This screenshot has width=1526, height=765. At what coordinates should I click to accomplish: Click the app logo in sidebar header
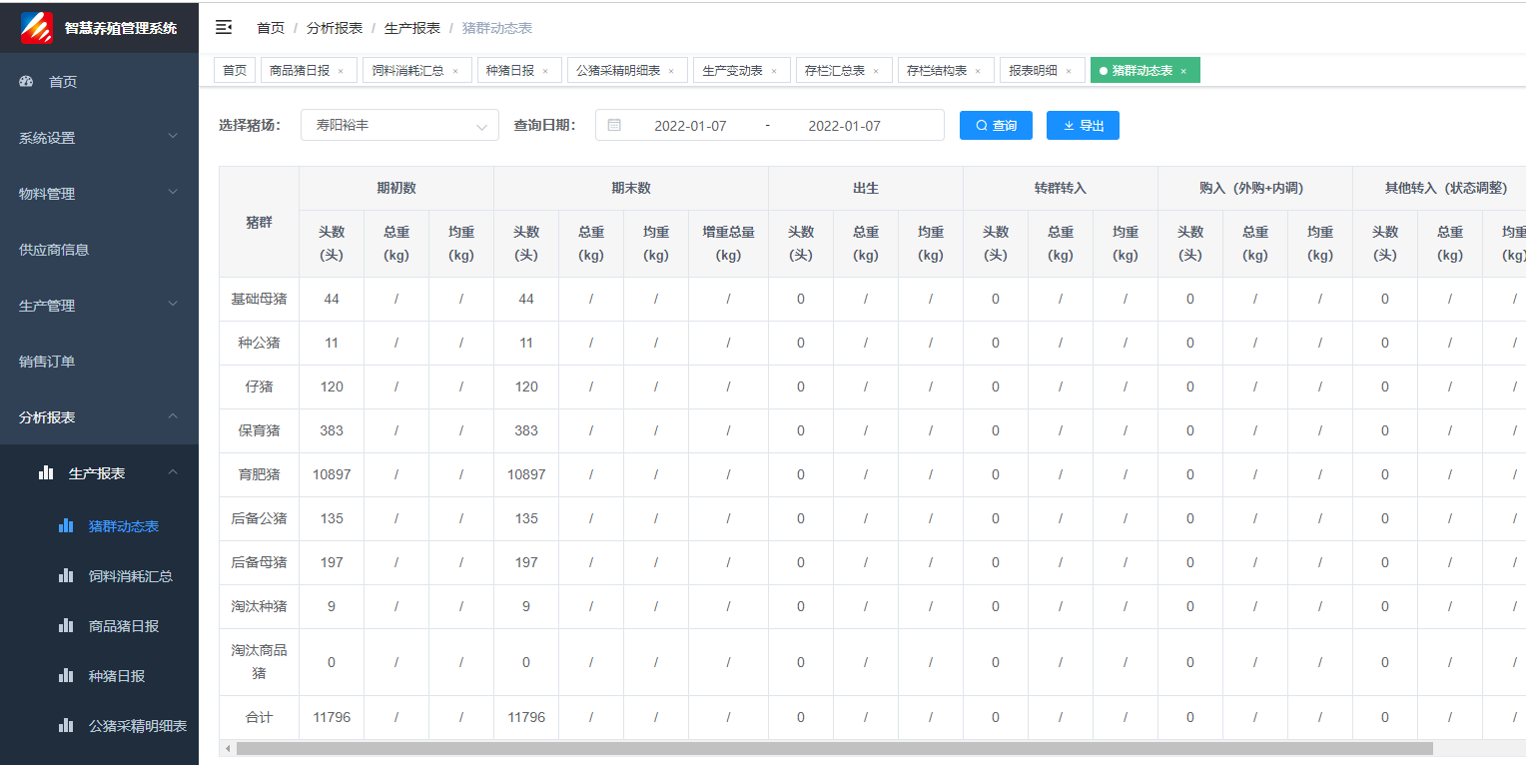point(38,27)
